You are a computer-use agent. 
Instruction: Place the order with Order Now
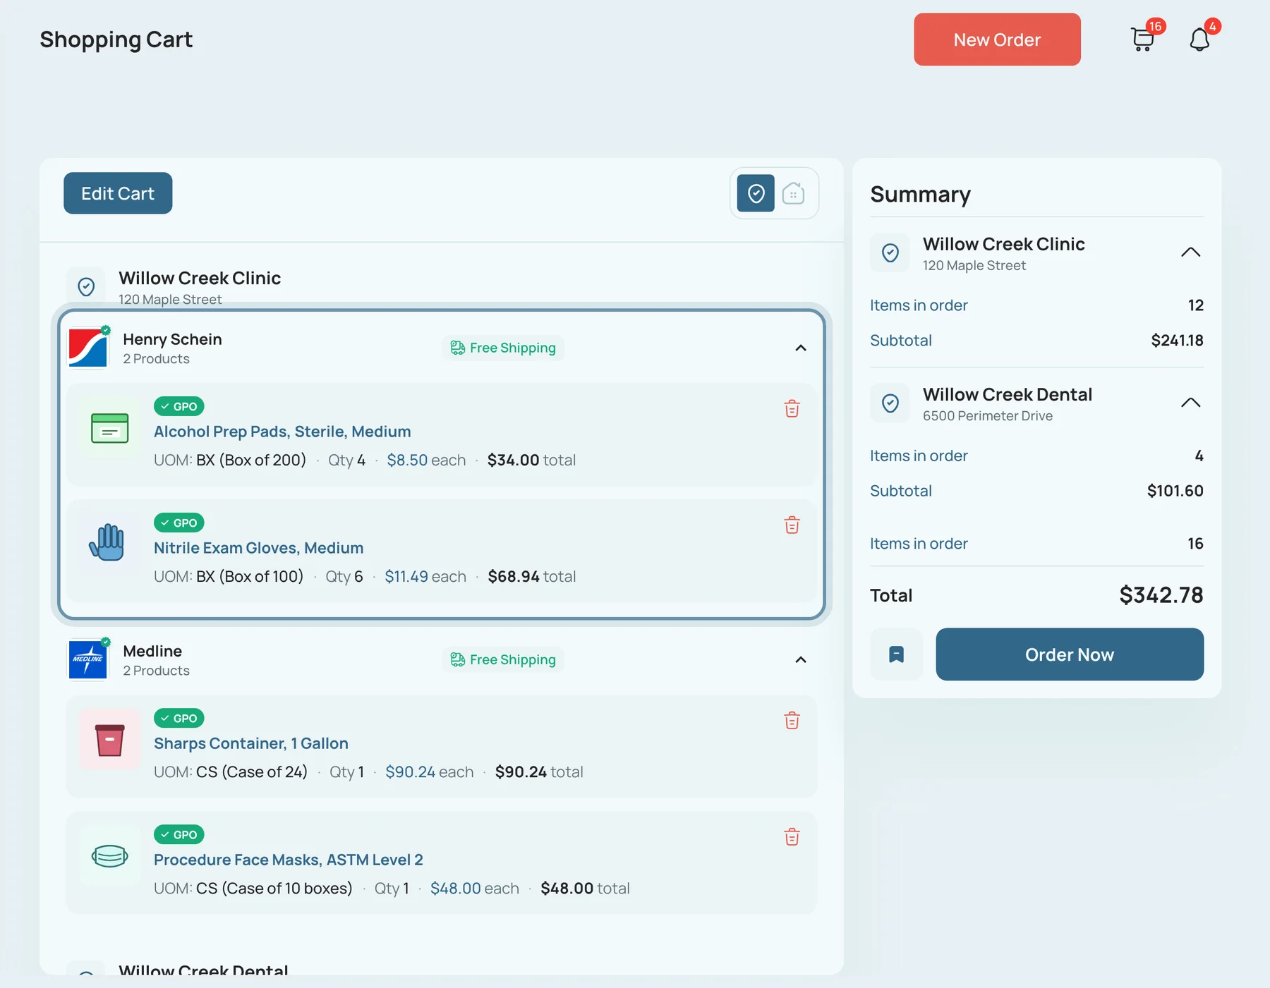pyautogui.click(x=1070, y=654)
